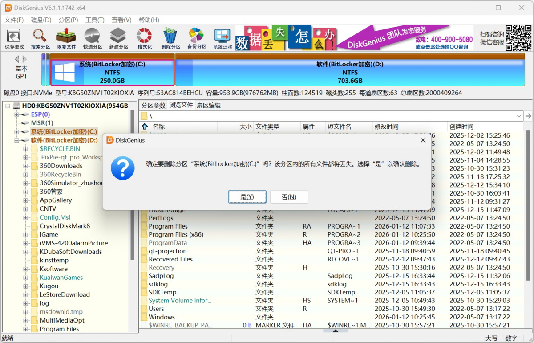Screen dimensions: 534x343
Task: Select the Kugou folder in tree
Action: click(x=49, y=286)
